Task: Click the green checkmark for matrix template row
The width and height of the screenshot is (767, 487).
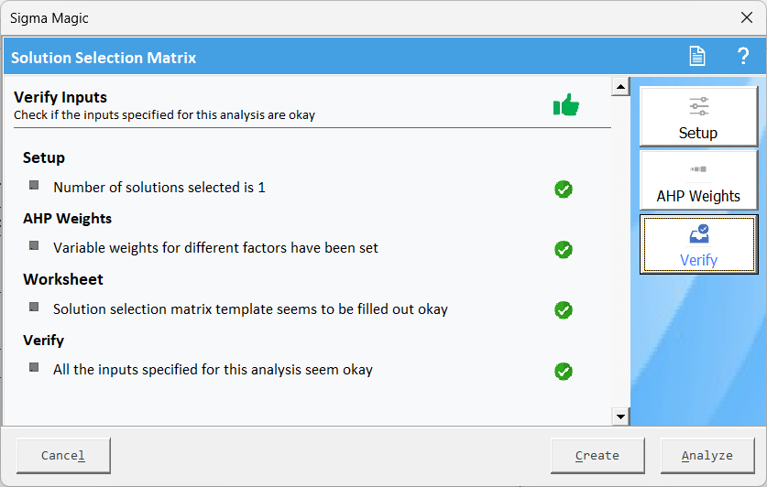Action: pos(564,310)
